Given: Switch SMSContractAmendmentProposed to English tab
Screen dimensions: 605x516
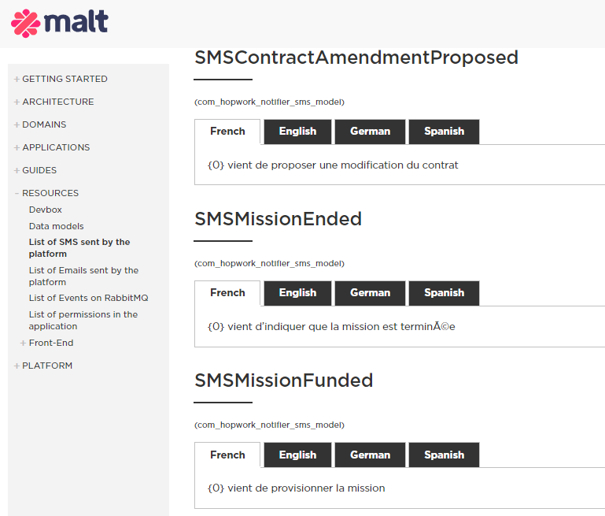Looking at the screenshot, I should [297, 132].
